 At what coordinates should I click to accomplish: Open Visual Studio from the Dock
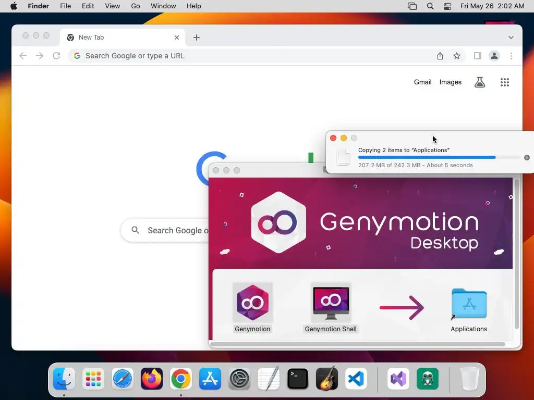point(398,379)
